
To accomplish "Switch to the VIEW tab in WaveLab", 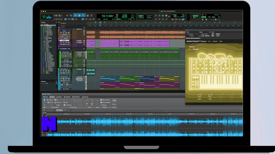I will [x=45, y=97].
